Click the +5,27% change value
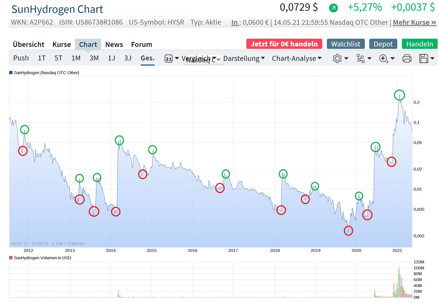Screen dimensions: 439x303 coord(365,7)
